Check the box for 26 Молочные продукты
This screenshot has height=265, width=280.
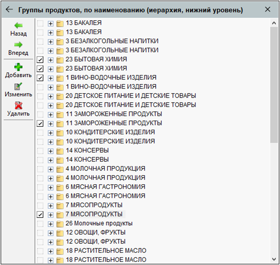pyautogui.click(x=40, y=224)
